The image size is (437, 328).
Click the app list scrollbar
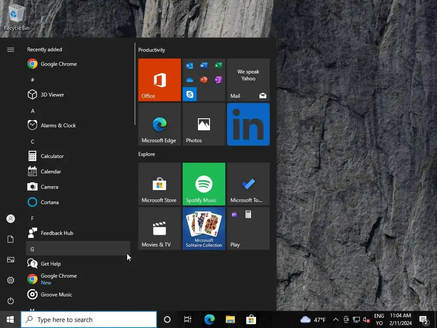[135, 84]
